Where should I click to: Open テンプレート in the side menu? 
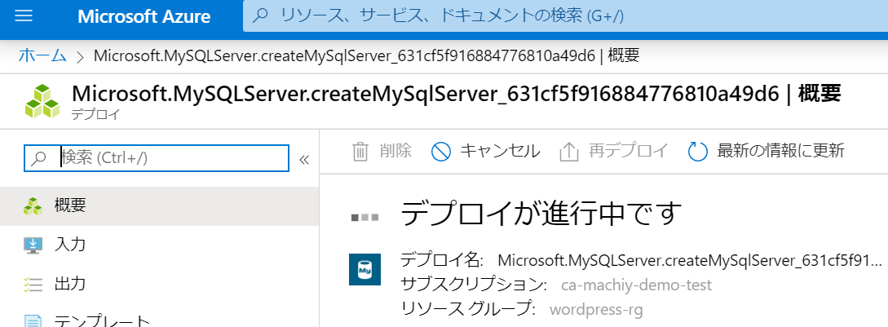point(102,320)
